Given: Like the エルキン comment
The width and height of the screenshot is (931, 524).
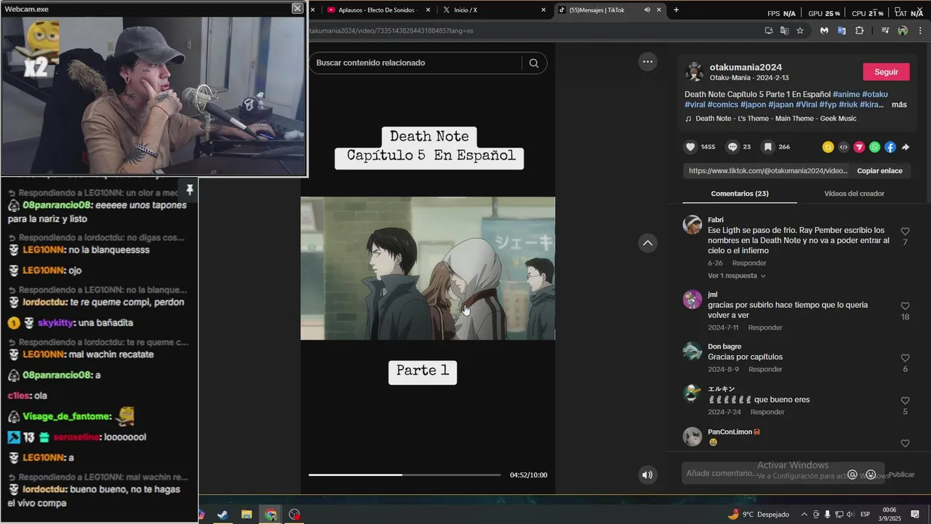Looking at the screenshot, I should click(x=905, y=401).
